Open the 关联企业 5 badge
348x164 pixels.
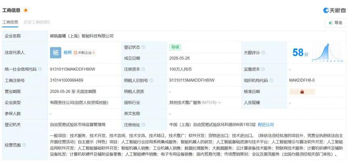click(84, 53)
